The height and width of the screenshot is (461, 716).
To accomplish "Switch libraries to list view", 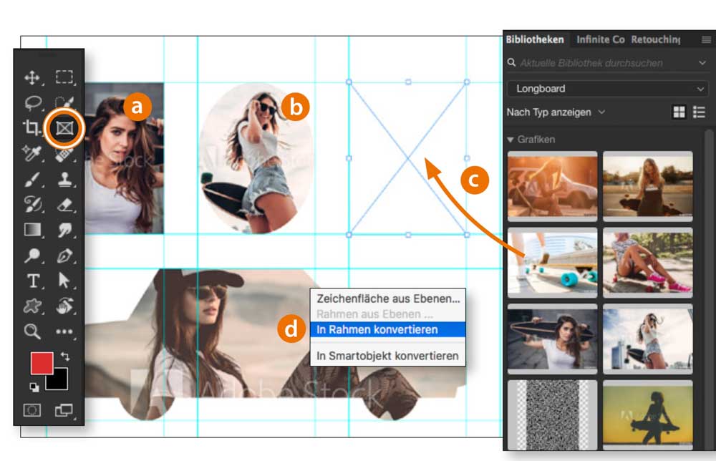I will pyautogui.click(x=699, y=112).
